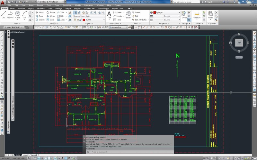This screenshot has width=257, height=160.
Task: Switch to the Layout1 tab
Action: [x=25, y=155]
